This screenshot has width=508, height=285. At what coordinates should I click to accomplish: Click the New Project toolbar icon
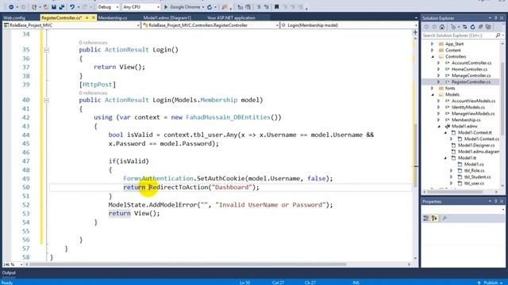pyautogui.click(x=34, y=7)
